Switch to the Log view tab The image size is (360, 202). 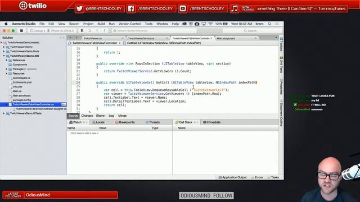111,116
